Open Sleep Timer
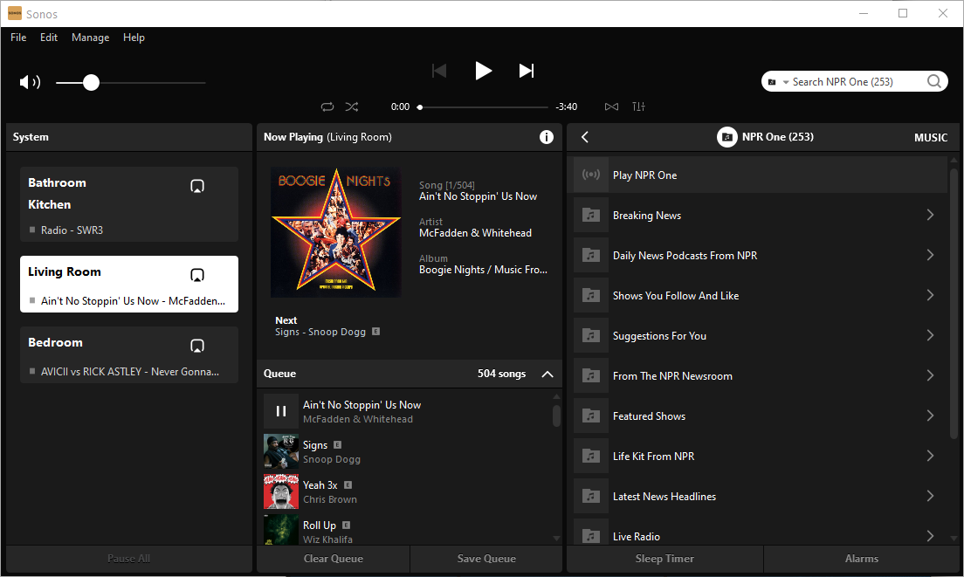The width and height of the screenshot is (964, 577). (664, 559)
